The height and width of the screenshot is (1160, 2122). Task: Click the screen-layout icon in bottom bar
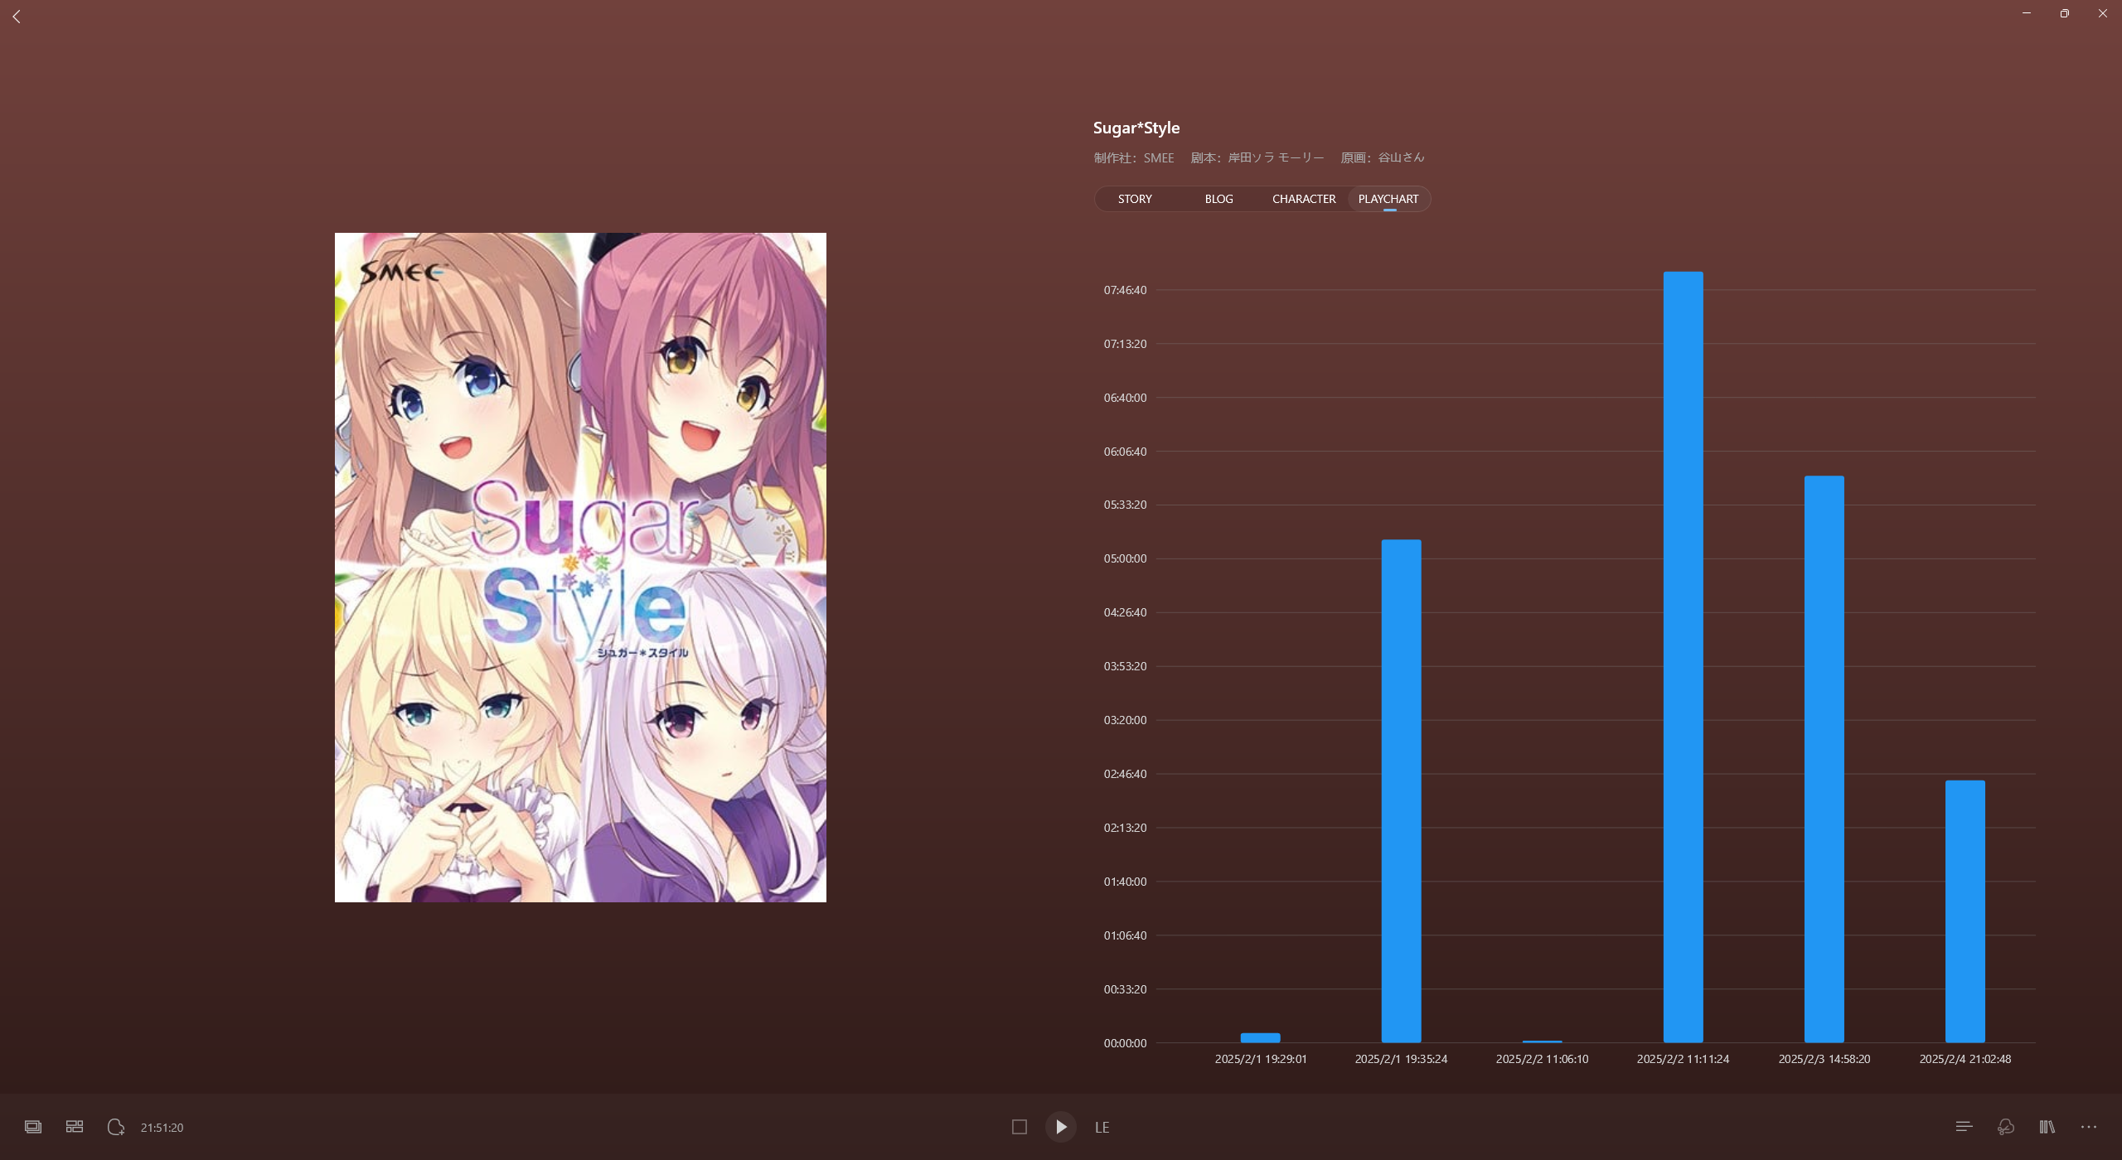click(x=33, y=1127)
